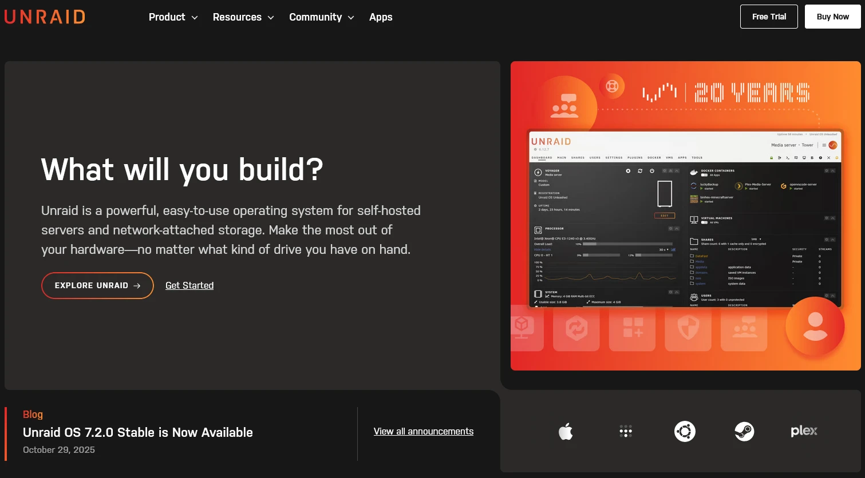Go to Apps in navigation bar
The height and width of the screenshot is (478, 865).
pos(381,17)
